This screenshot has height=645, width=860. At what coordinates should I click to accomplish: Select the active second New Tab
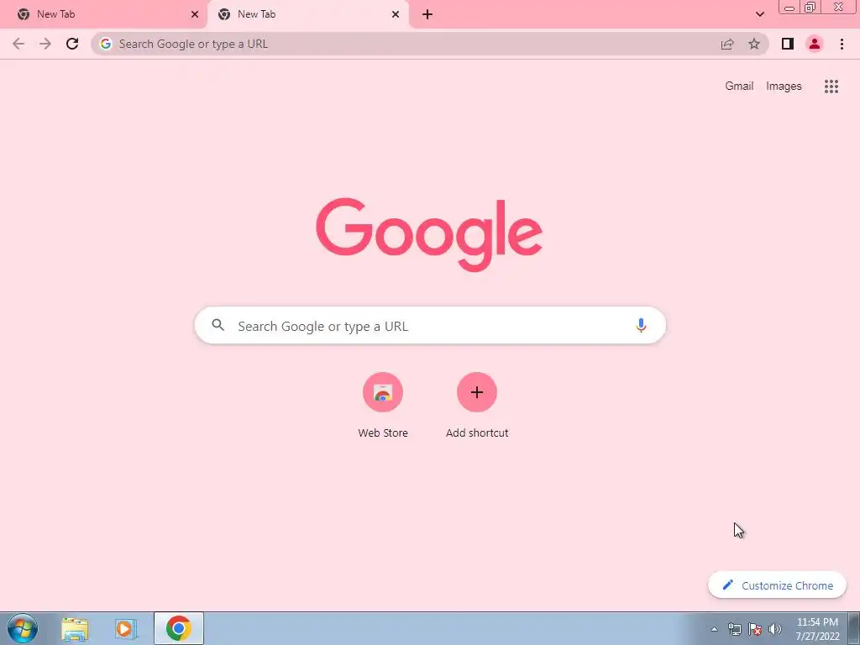coord(308,14)
